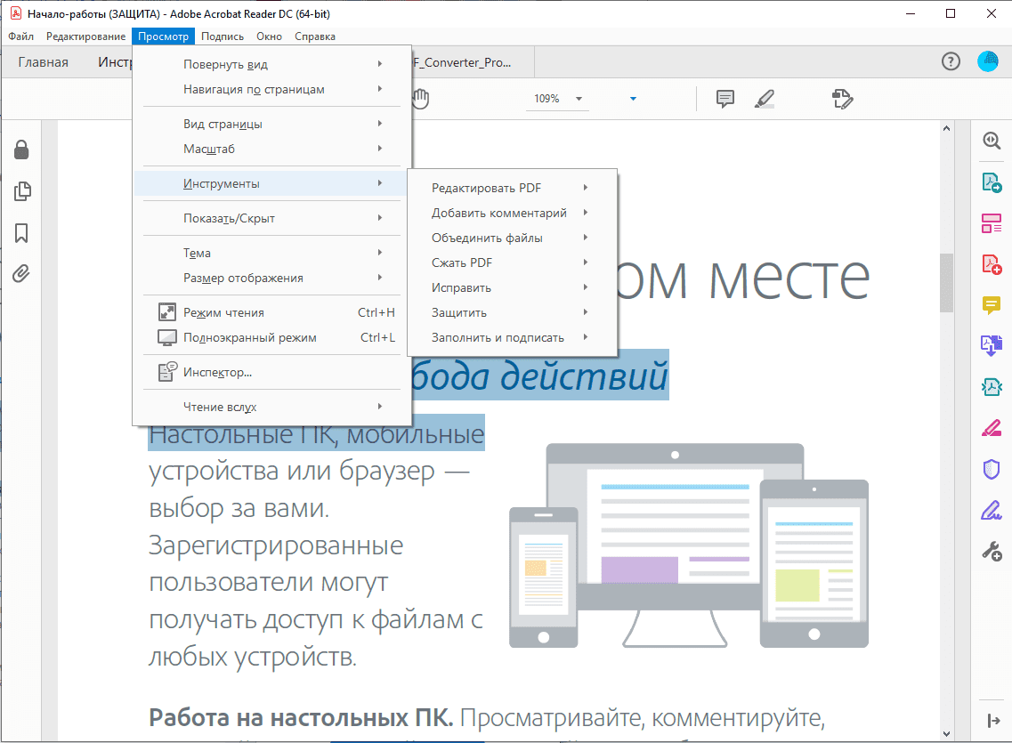
Task: Expand the Масштаб submenu
Action: [x=271, y=149]
